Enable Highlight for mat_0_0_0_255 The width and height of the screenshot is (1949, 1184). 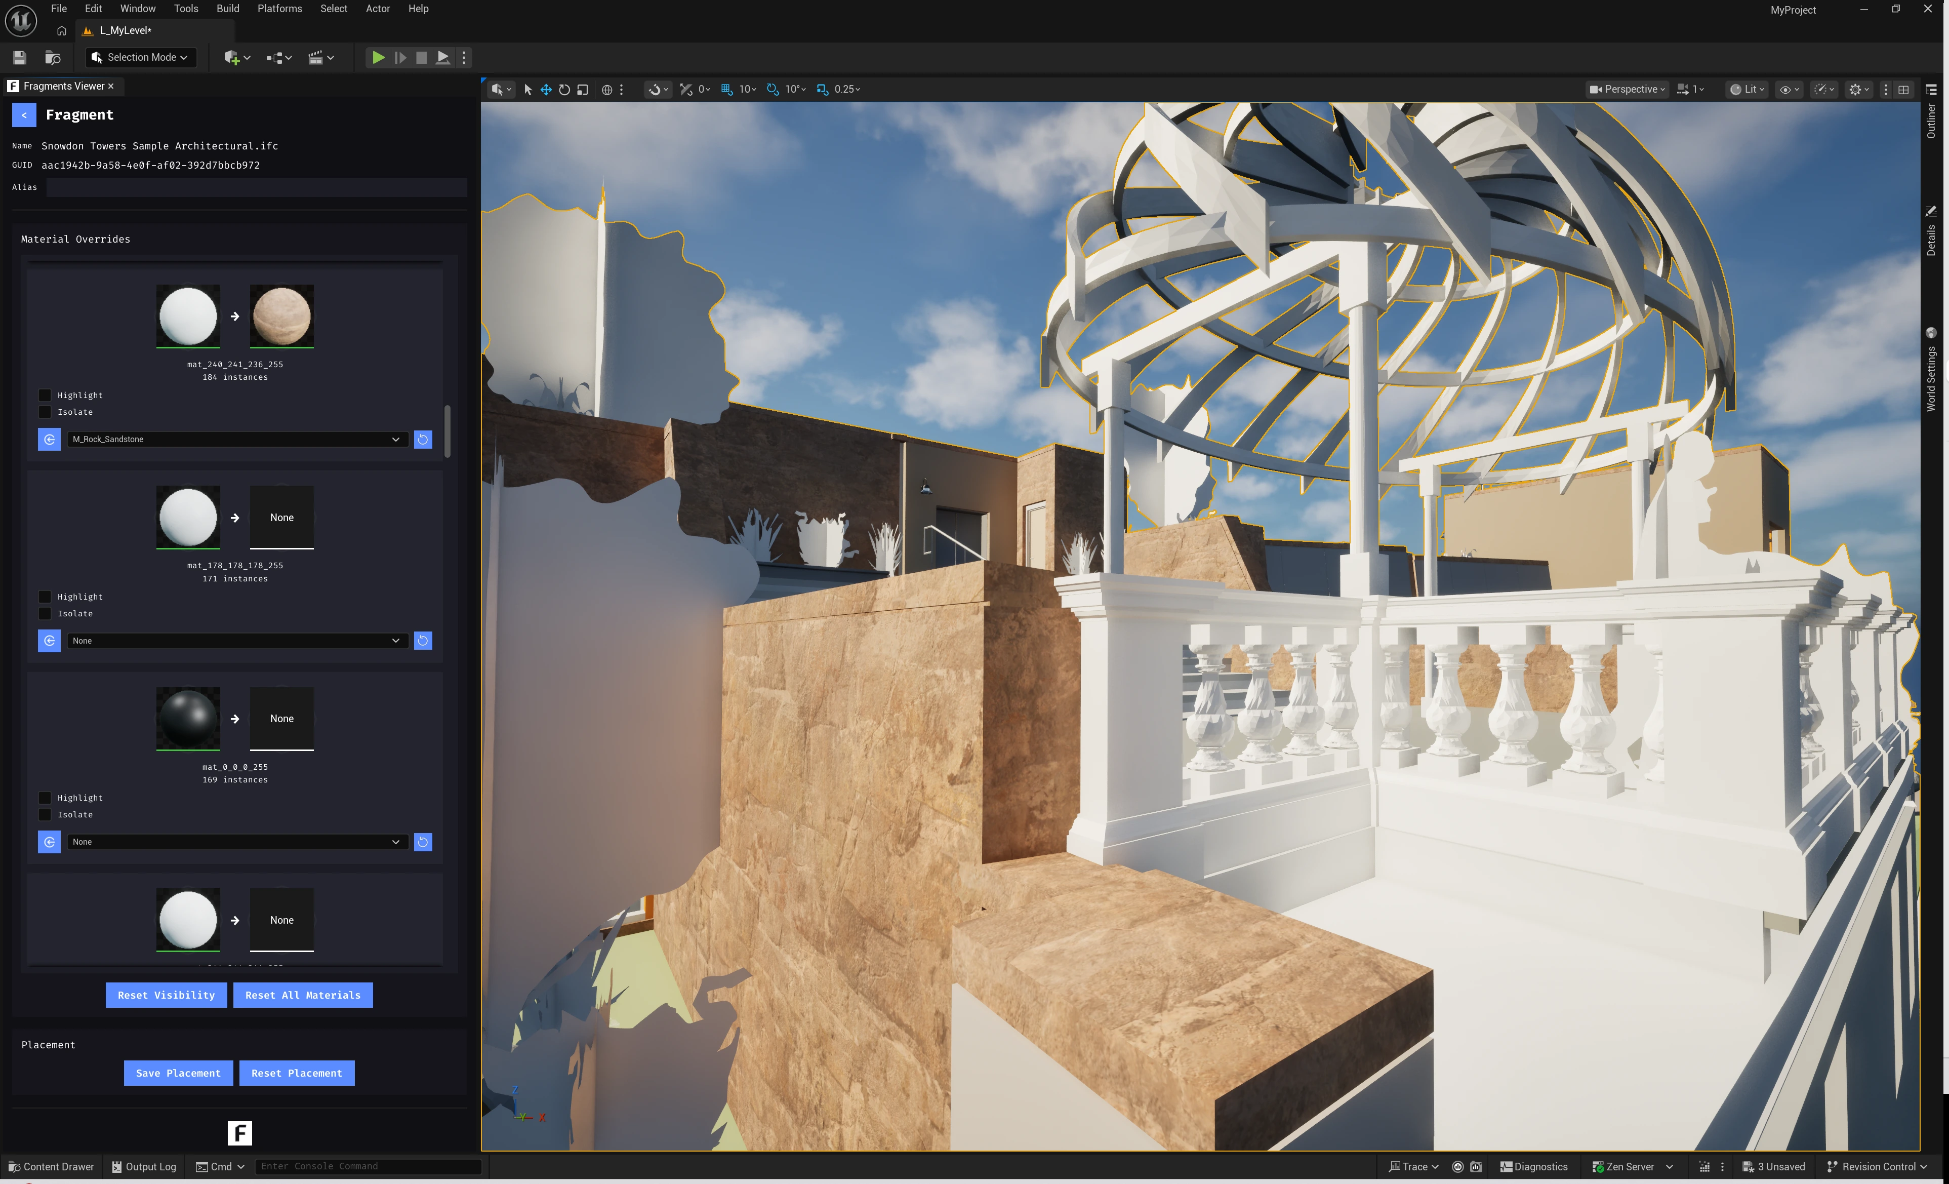(x=45, y=798)
